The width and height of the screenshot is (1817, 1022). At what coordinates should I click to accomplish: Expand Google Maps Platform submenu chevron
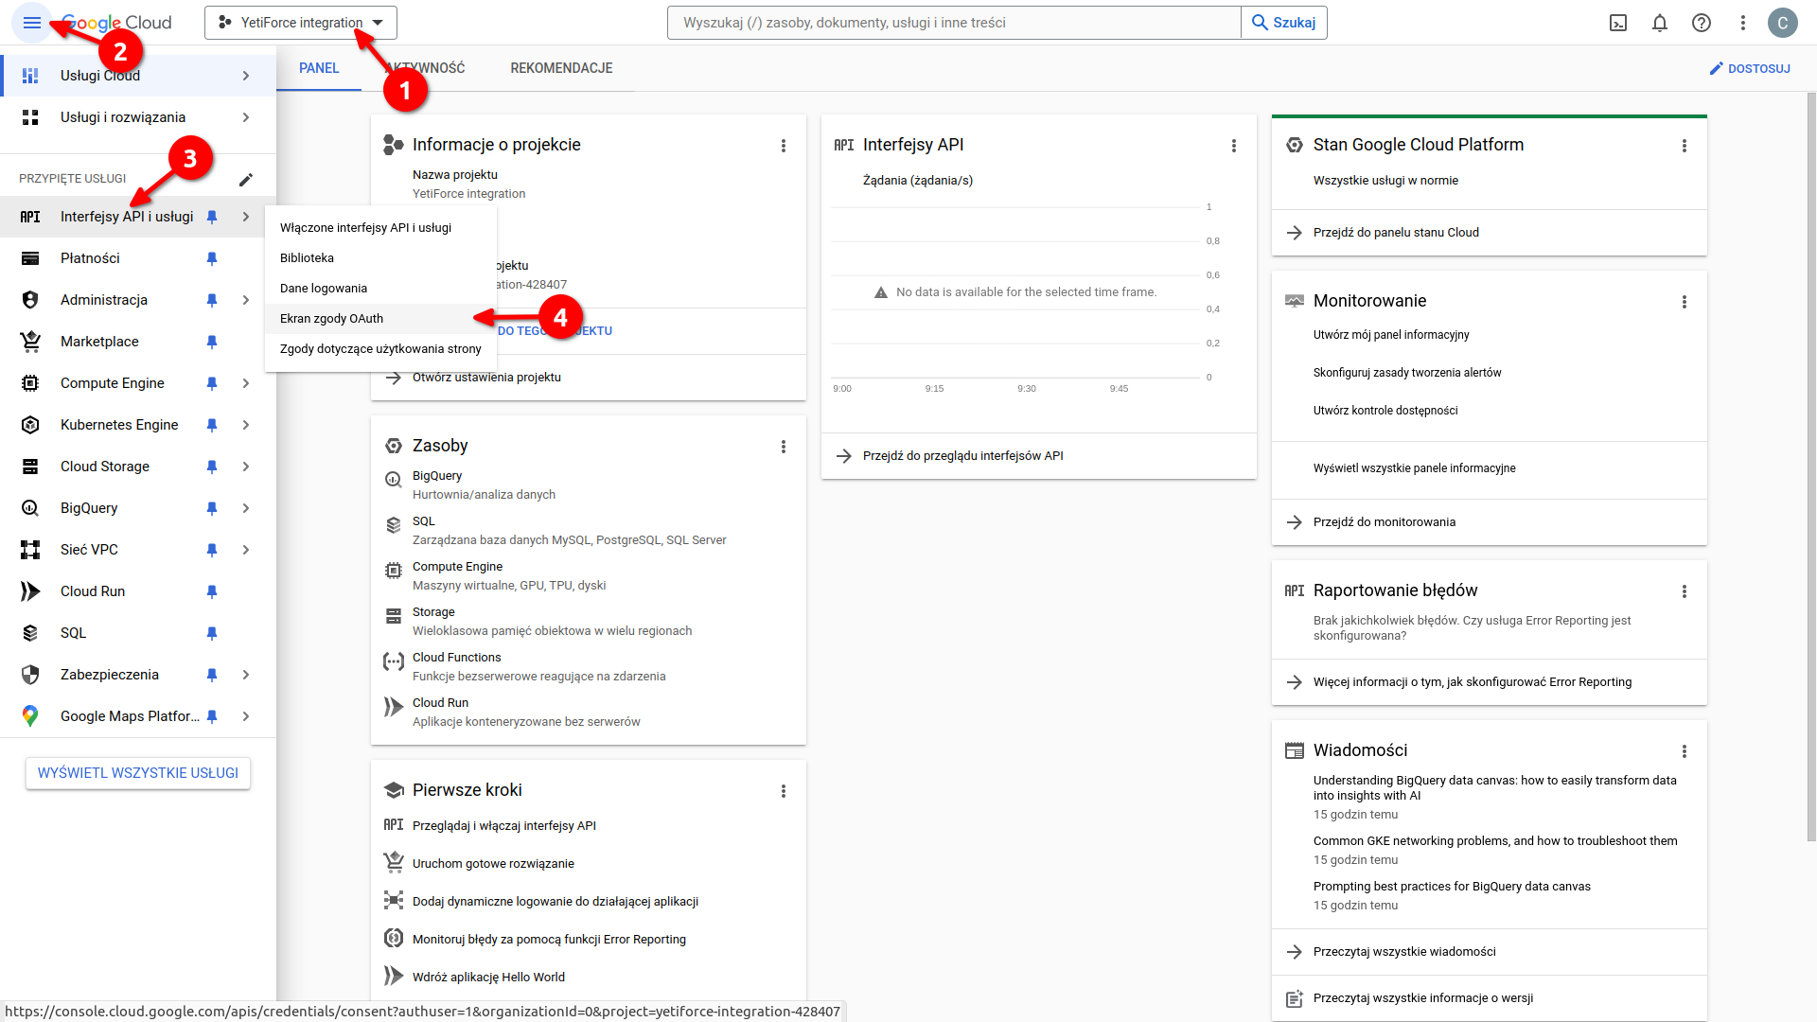246,716
